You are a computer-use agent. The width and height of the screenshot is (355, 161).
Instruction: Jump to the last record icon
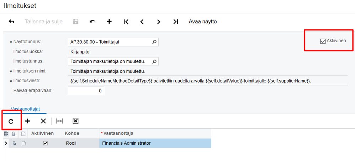click(x=175, y=22)
